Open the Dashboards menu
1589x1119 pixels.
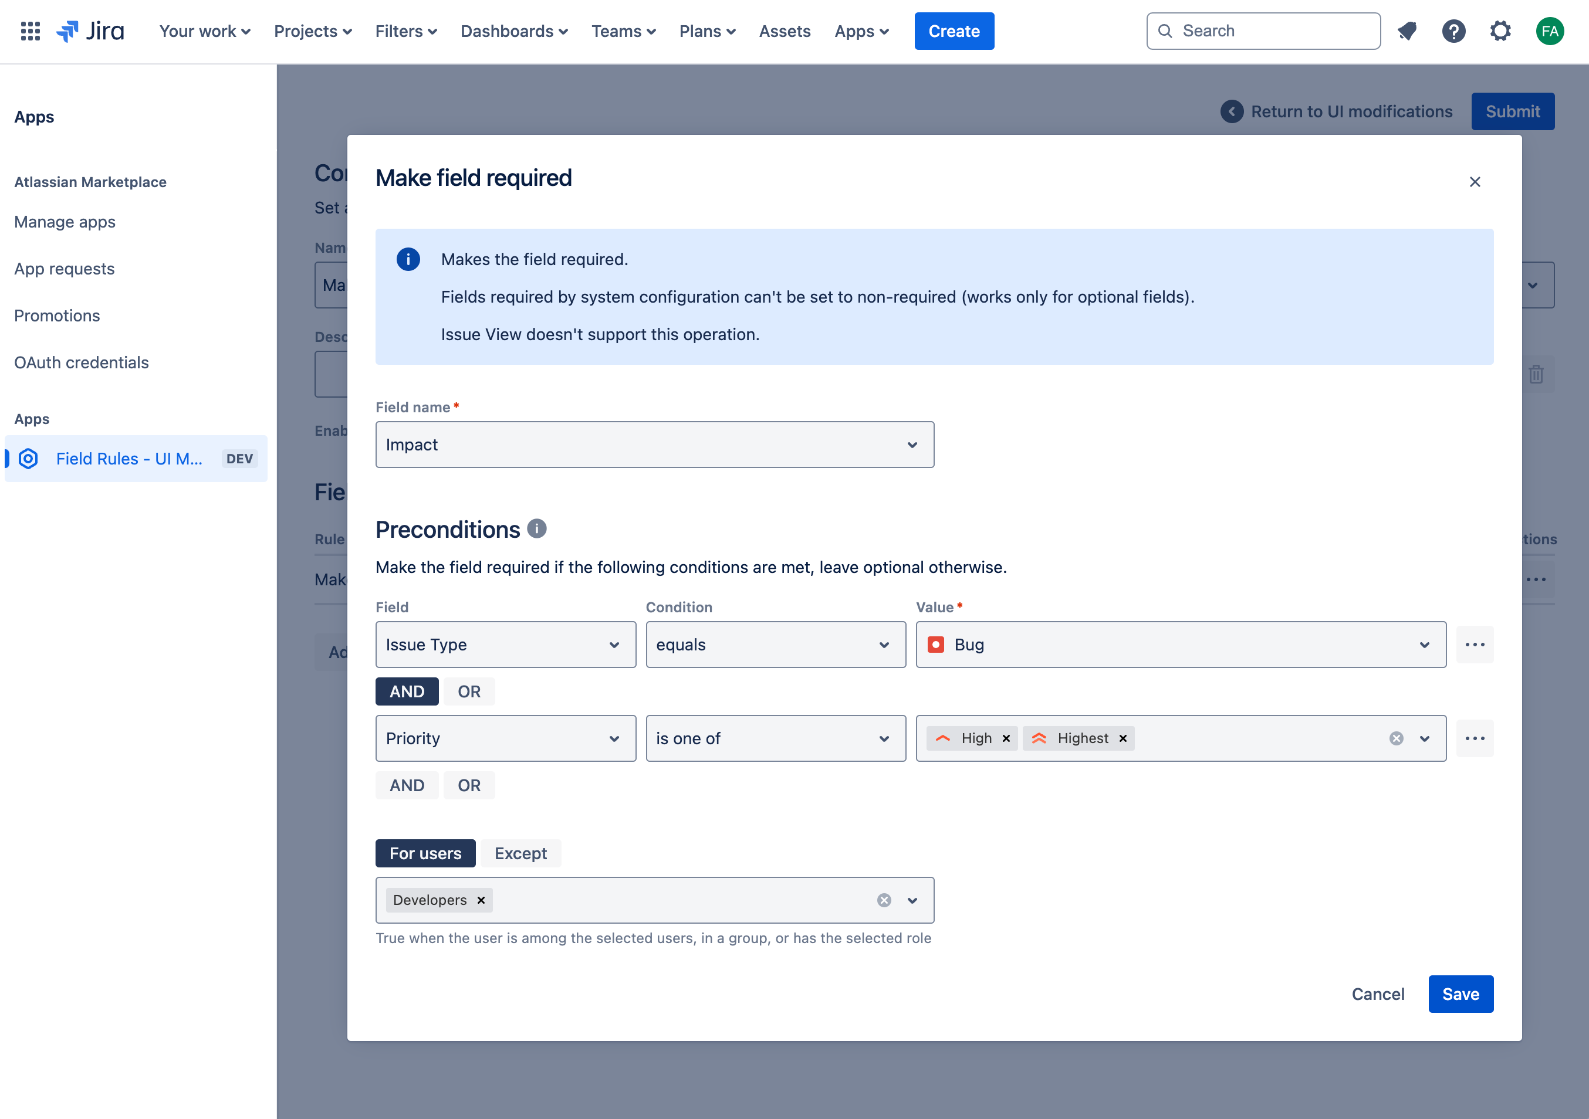[x=513, y=31]
